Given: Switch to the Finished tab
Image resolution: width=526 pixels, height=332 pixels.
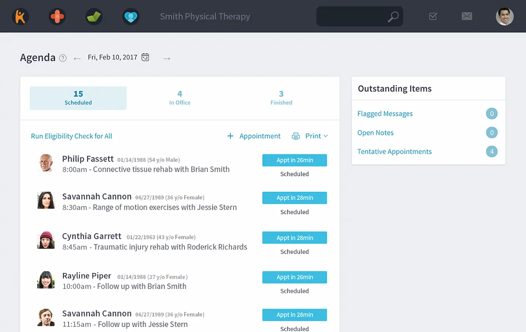Looking at the screenshot, I should [281, 98].
